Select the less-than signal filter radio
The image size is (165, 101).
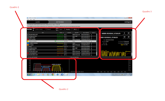pos(57,30)
